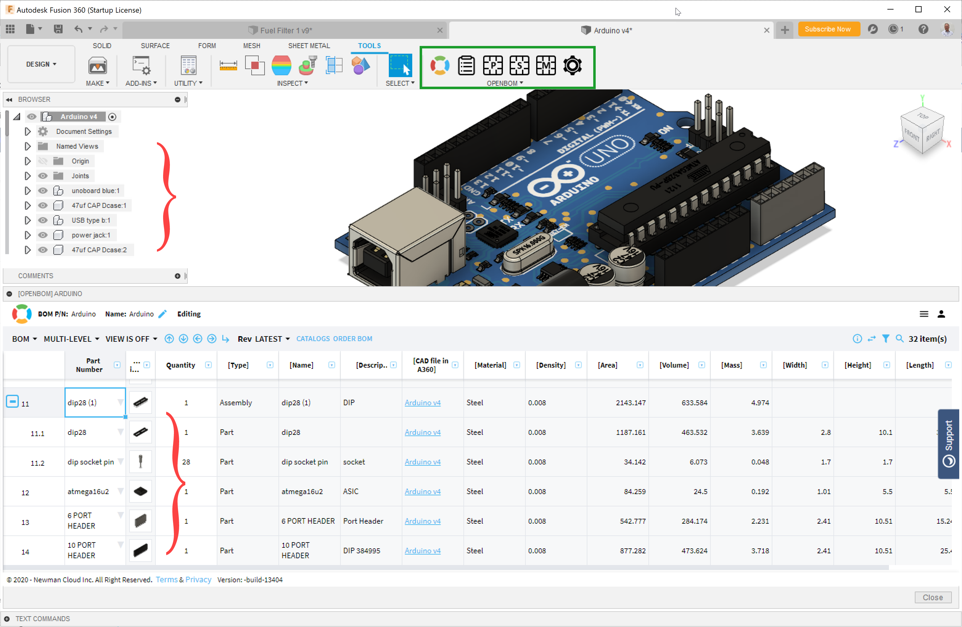Select the Interference tool icon
The height and width of the screenshot is (627, 962).
click(x=254, y=65)
